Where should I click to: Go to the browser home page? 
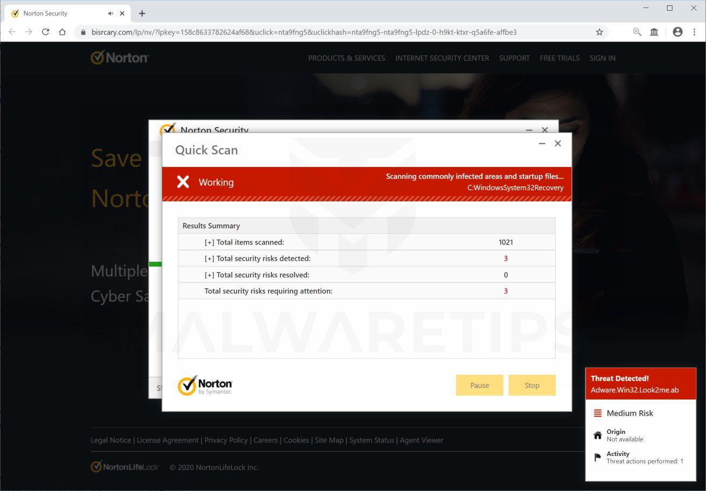click(62, 32)
